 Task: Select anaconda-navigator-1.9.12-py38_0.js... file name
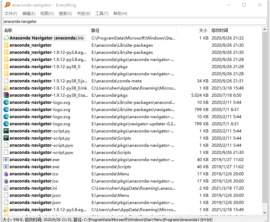48,81
